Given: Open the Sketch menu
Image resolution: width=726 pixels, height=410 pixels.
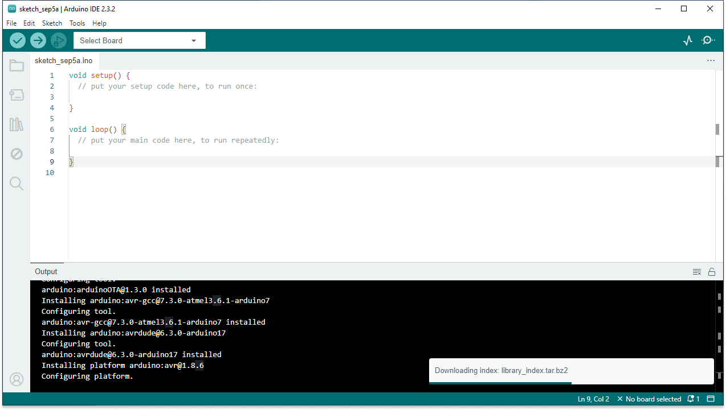Looking at the screenshot, I should (x=52, y=23).
